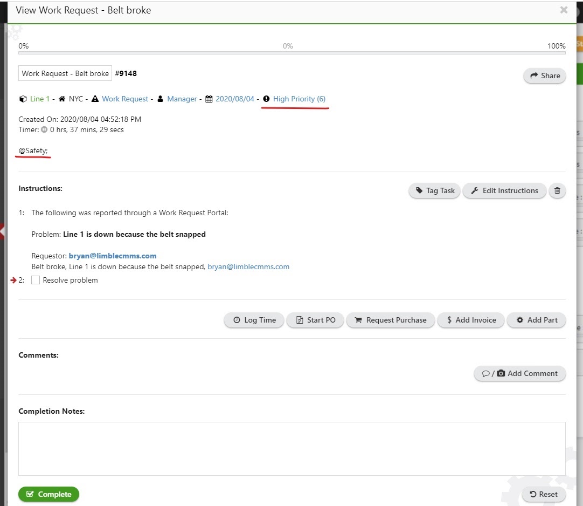
Task: Click the high priority exclamation icon
Action: pos(266,99)
